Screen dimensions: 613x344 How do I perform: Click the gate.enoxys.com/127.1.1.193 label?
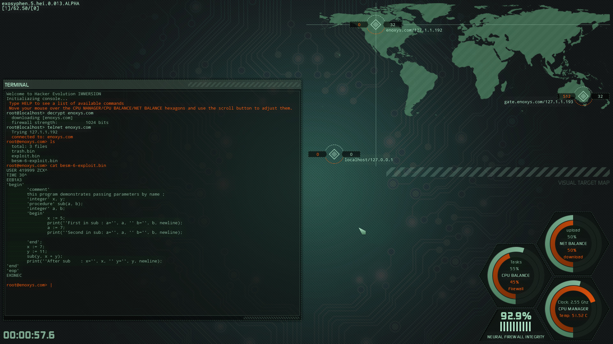[539, 102]
